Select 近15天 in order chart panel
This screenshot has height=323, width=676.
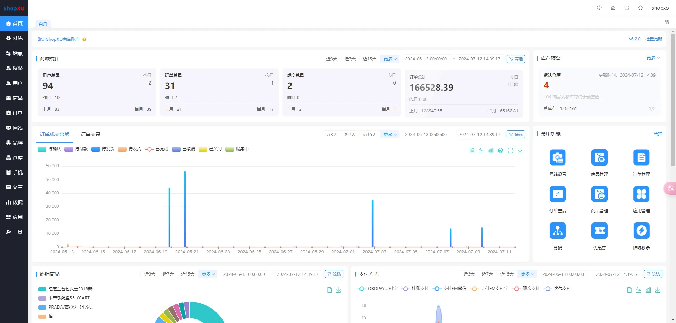click(370, 135)
